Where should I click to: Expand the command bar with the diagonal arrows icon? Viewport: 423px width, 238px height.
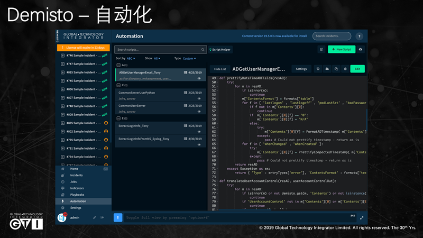pos(362,218)
